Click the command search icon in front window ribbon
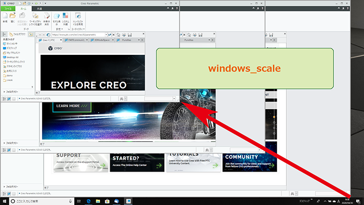364x205 pixels. (172, 8)
